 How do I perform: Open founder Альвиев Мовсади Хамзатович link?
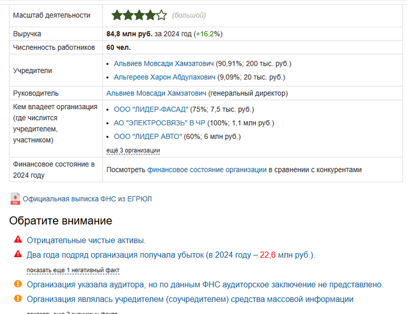163,63
